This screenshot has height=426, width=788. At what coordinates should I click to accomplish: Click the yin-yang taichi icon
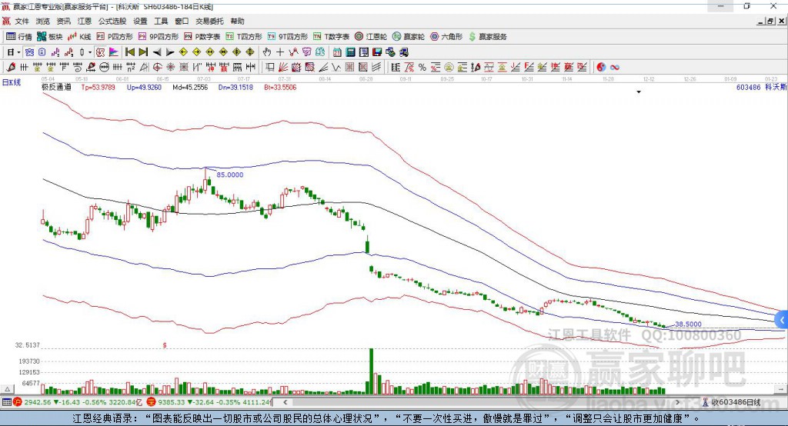pyautogui.click(x=601, y=68)
